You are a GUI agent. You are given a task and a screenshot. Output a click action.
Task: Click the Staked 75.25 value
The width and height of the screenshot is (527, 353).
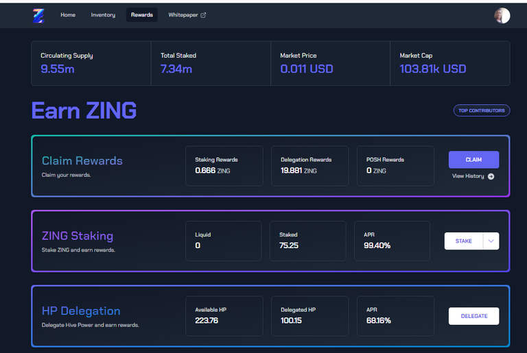point(289,245)
